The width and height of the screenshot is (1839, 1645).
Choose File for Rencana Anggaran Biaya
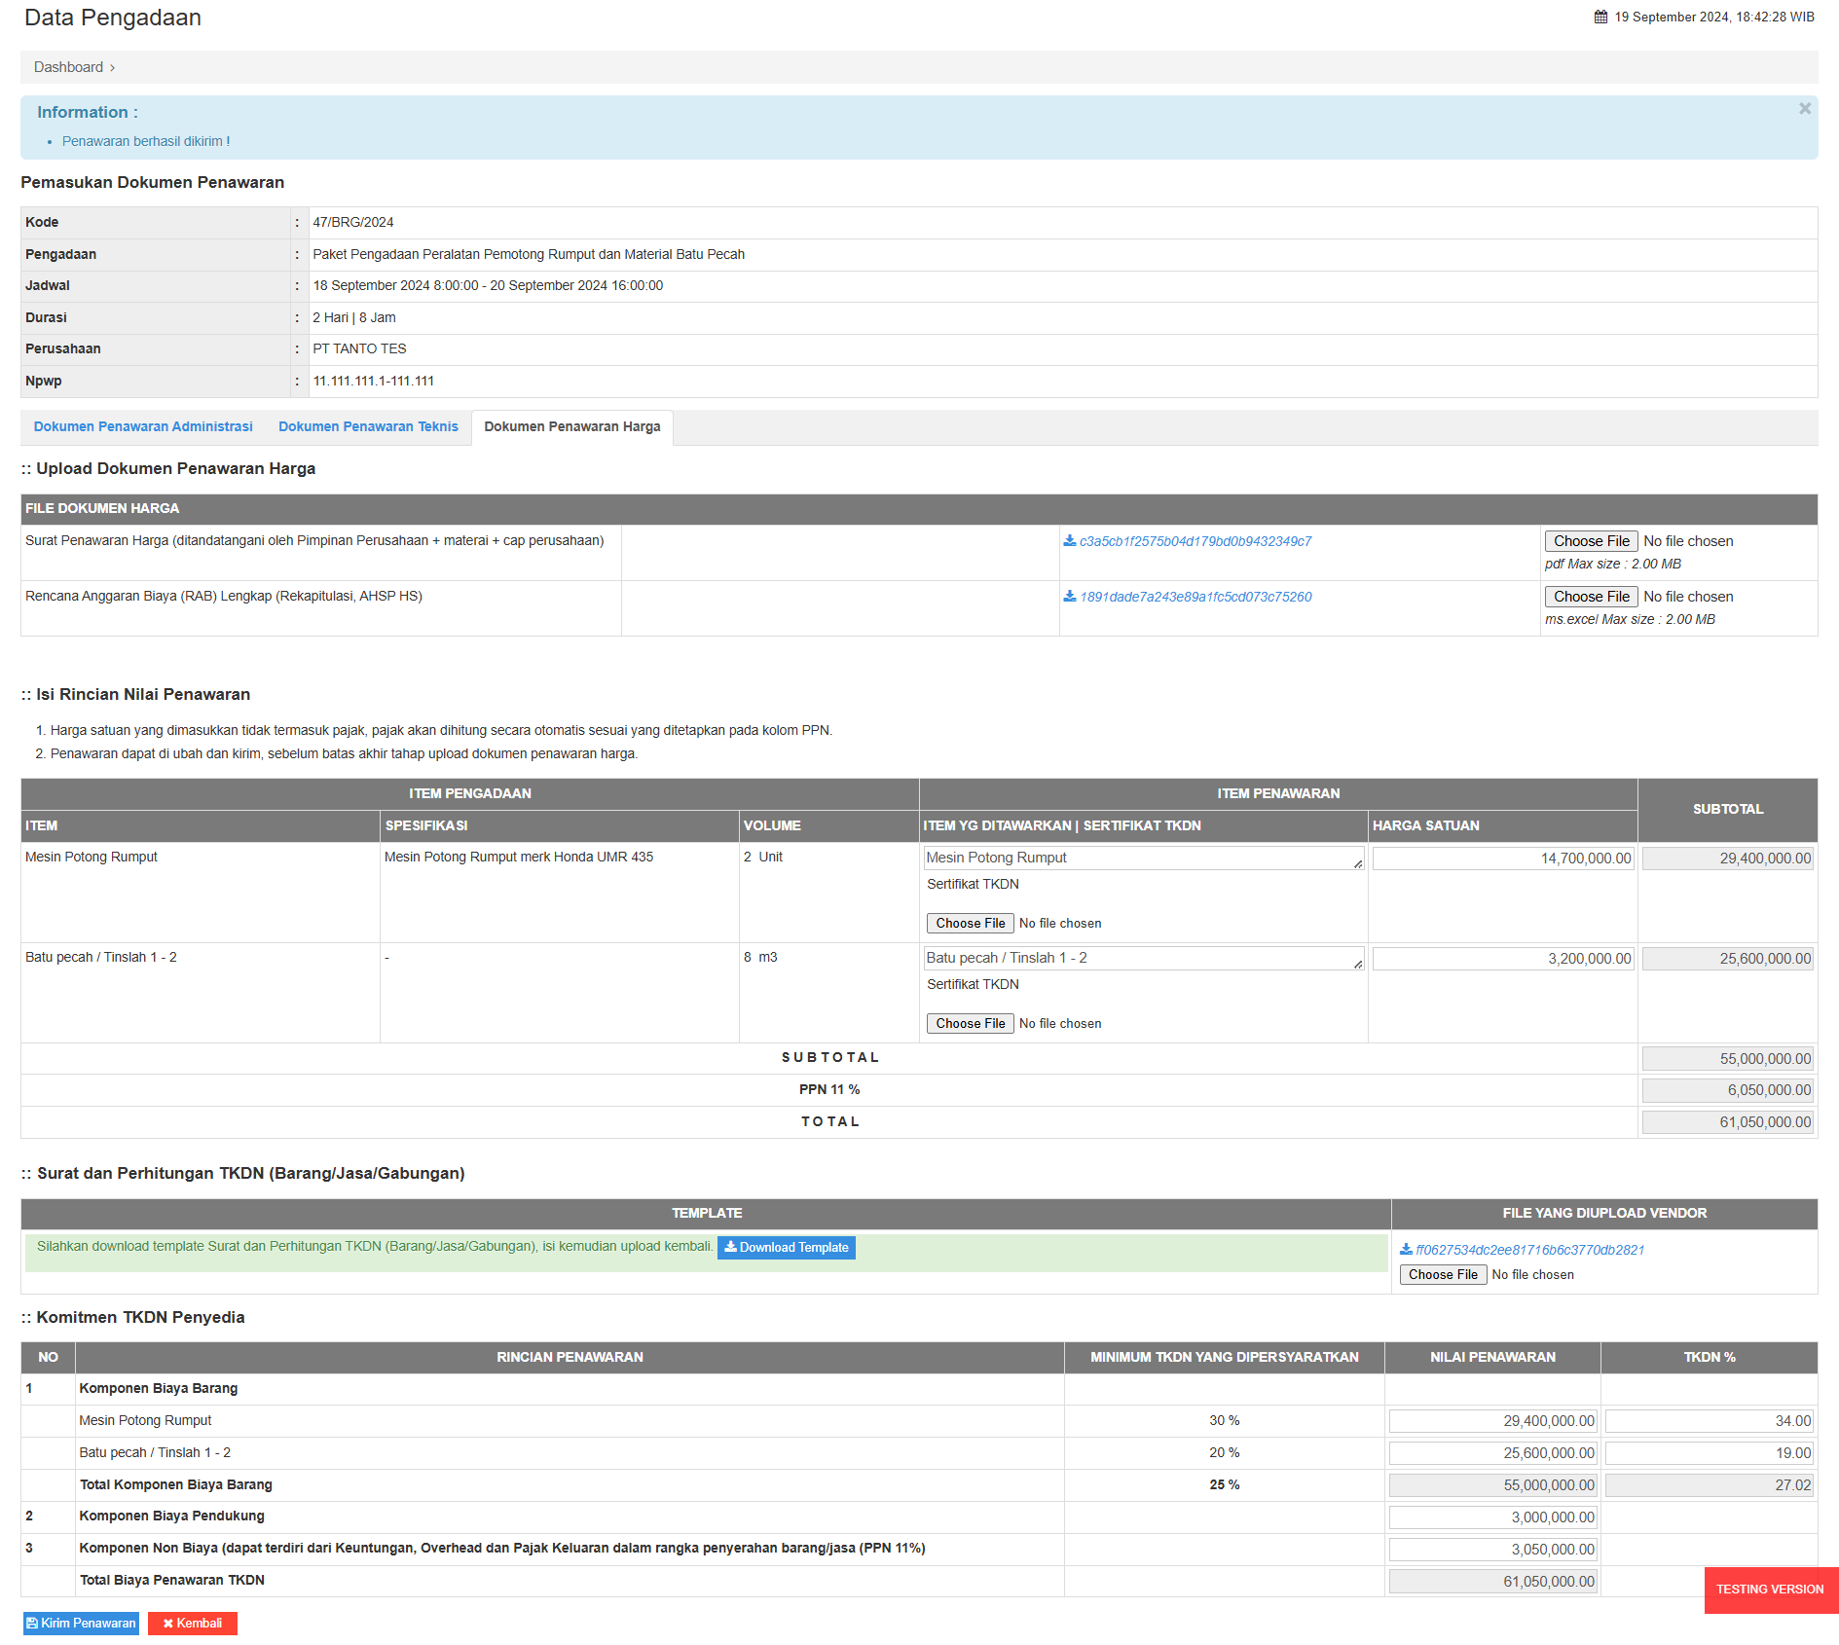tap(1591, 597)
